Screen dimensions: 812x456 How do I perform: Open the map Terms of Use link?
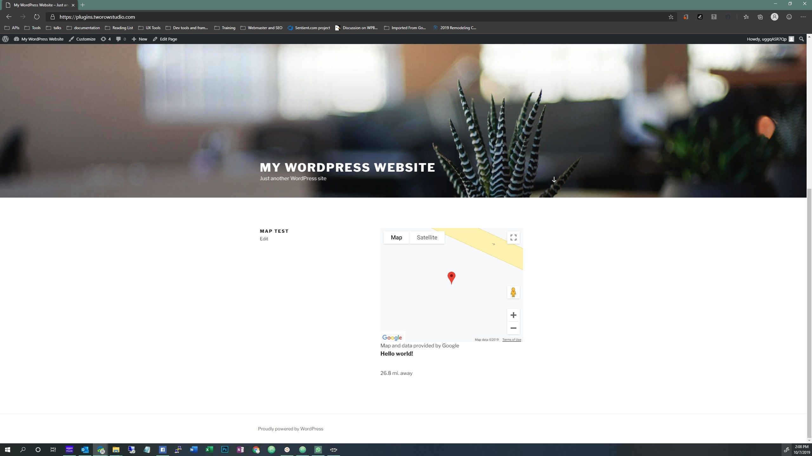[x=512, y=339]
